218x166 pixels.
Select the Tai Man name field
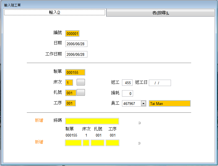(x=170, y=104)
